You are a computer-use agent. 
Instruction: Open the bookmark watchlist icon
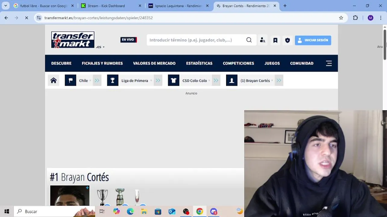point(275,40)
